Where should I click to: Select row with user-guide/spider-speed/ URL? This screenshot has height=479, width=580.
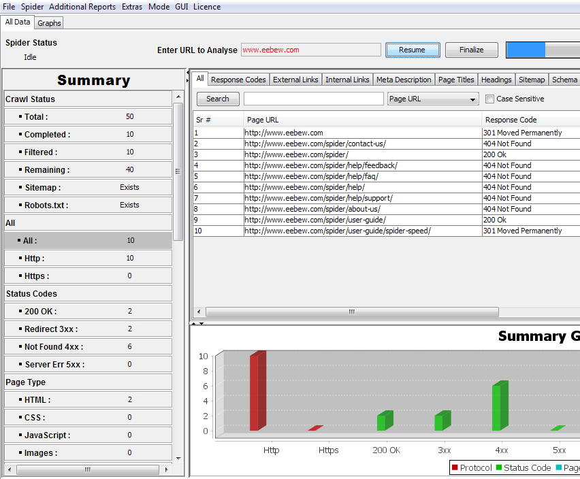(x=387, y=231)
